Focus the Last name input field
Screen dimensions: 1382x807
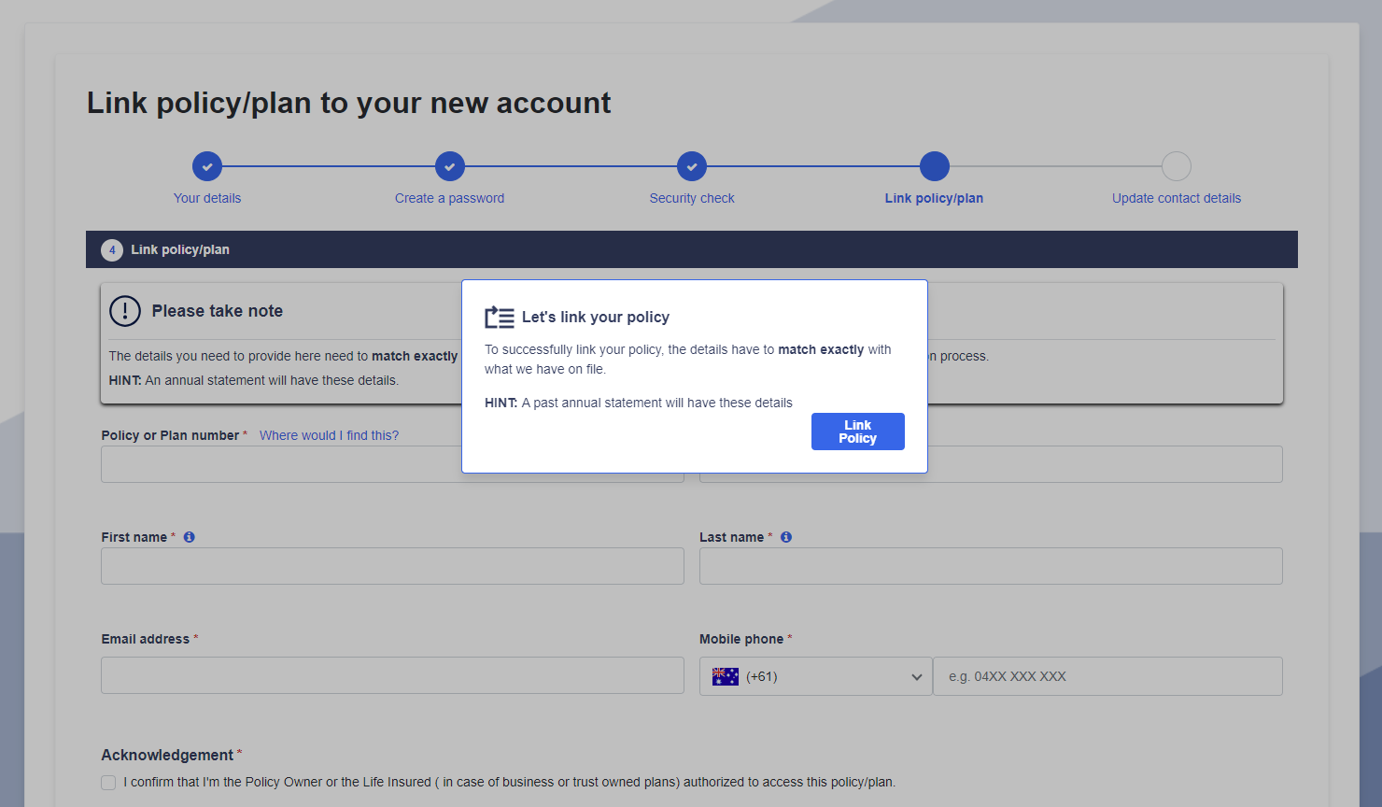pos(991,566)
